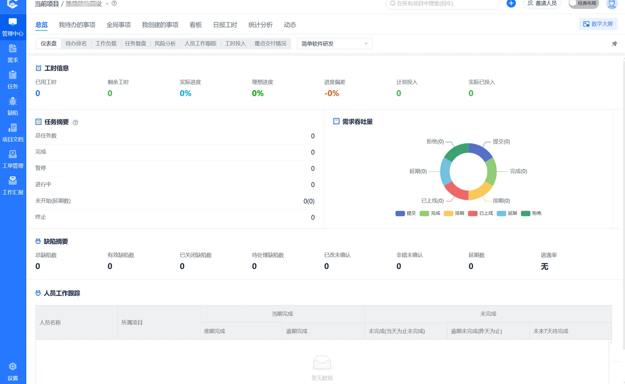Switch to the 看板 tab
This screenshot has height=384, width=625.
[196, 25]
